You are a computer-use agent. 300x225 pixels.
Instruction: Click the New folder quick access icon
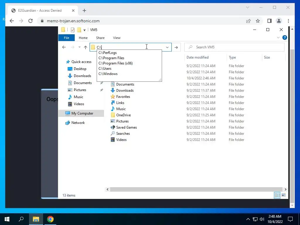[x=79, y=30]
